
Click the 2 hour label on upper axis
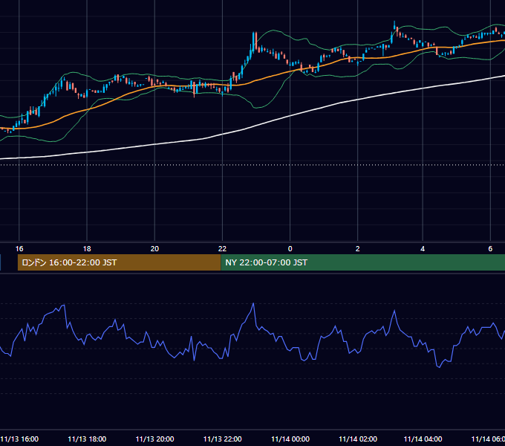[x=357, y=249]
